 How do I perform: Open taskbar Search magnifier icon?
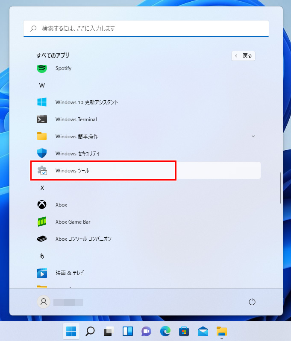pyautogui.click(x=90, y=331)
